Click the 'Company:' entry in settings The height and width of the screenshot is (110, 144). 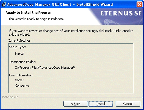click(22, 85)
